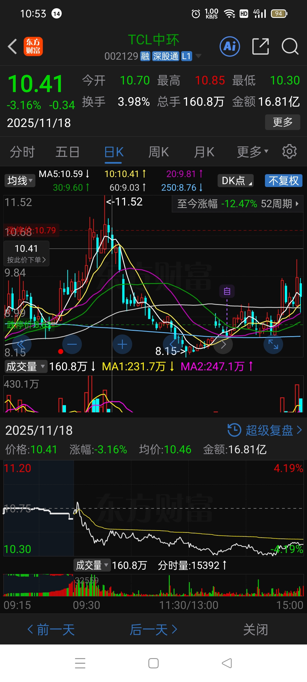This screenshot has width=307, height=682.
Task: Tap current price 10.41 headline
Action: click(x=36, y=84)
